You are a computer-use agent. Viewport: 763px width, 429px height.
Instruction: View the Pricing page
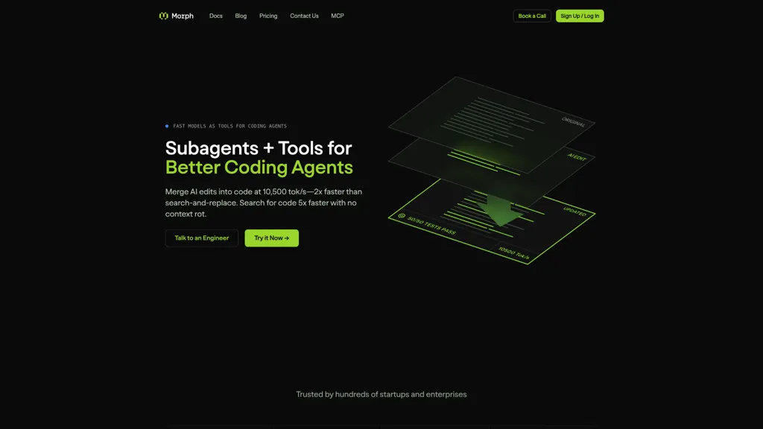(268, 16)
